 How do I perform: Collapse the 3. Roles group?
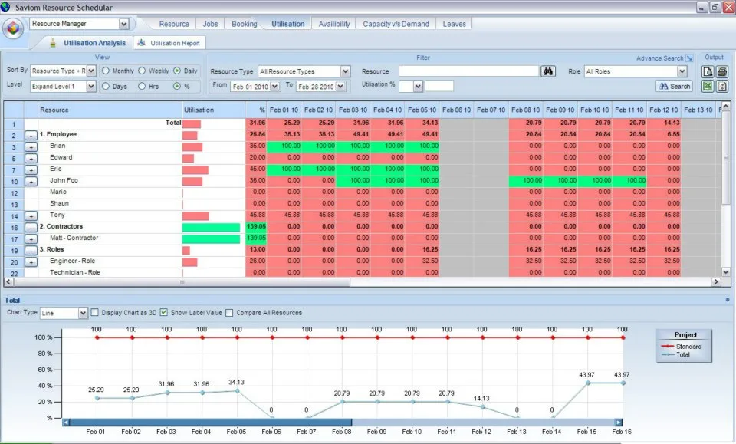tap(31, 251)
